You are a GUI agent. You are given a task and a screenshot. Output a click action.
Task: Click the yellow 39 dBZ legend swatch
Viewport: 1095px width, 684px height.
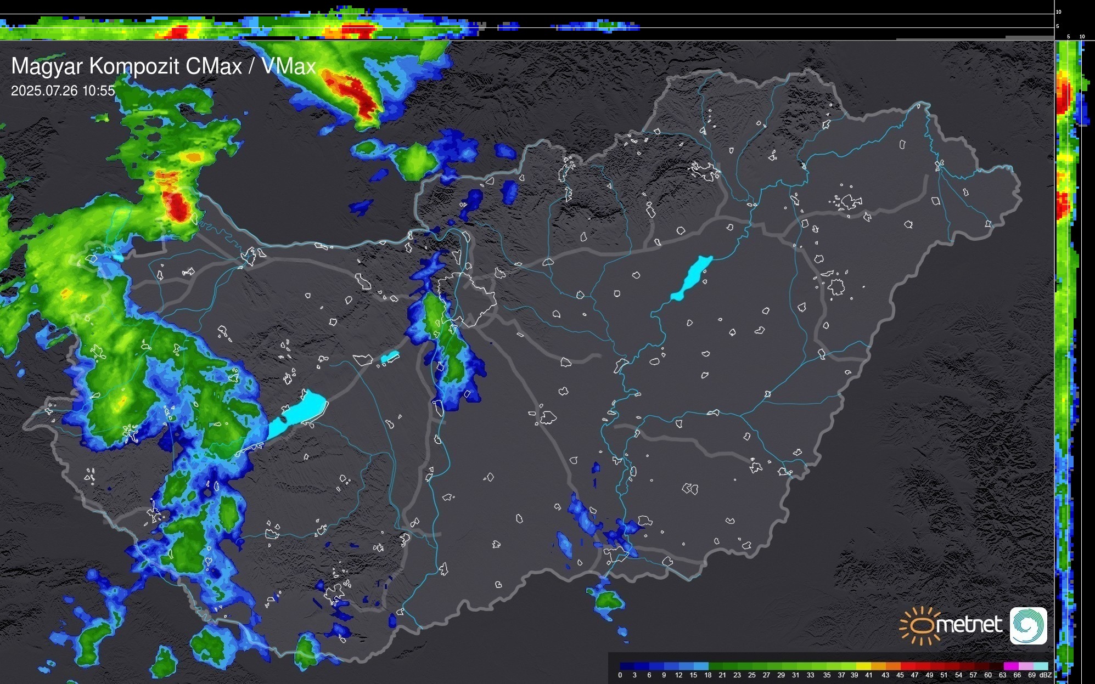pyautogui.click(x=863, y=666)
